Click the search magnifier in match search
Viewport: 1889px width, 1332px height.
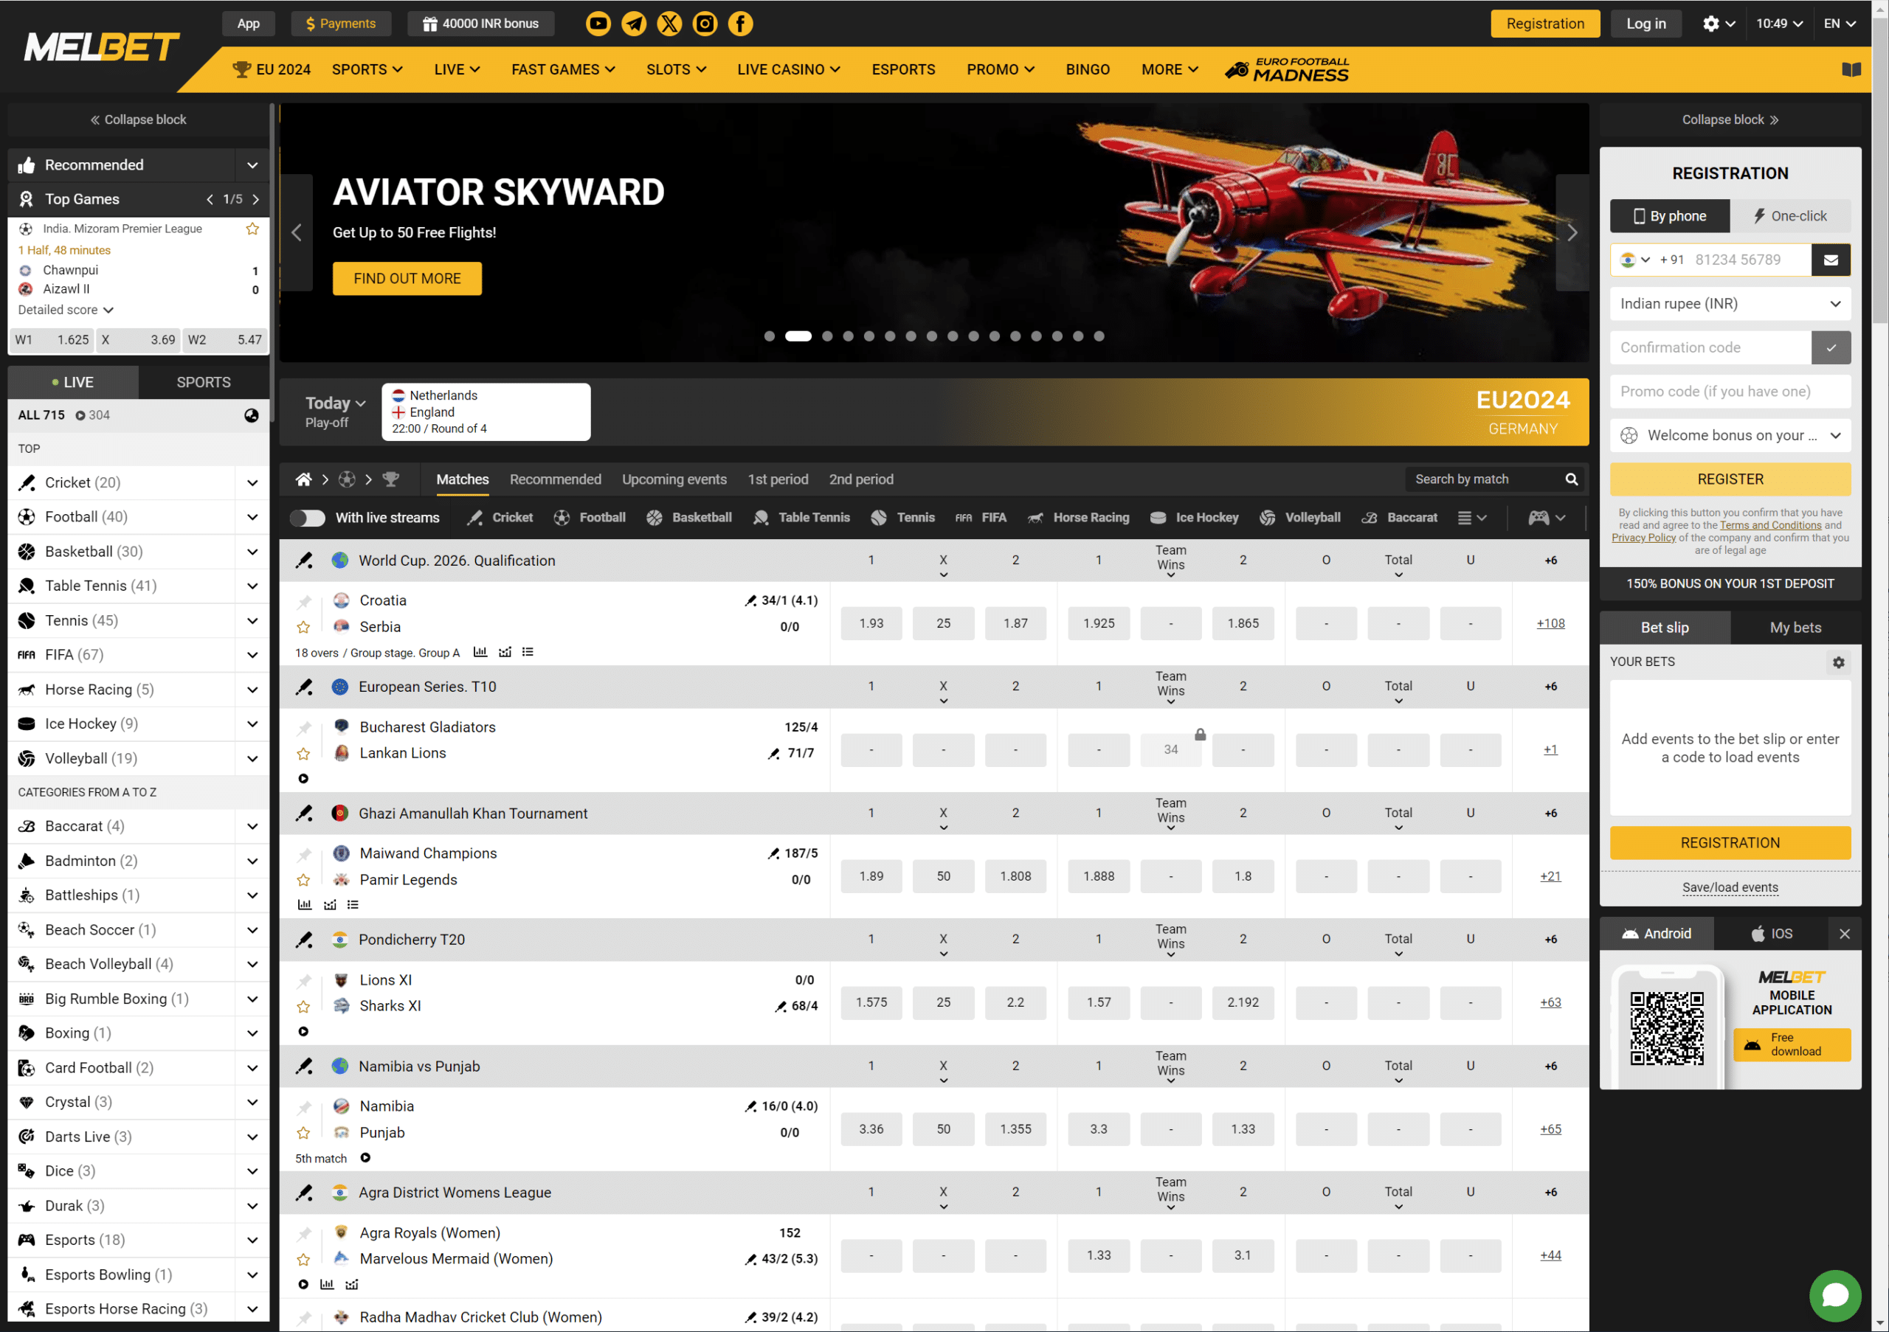tap(1572, 479)
